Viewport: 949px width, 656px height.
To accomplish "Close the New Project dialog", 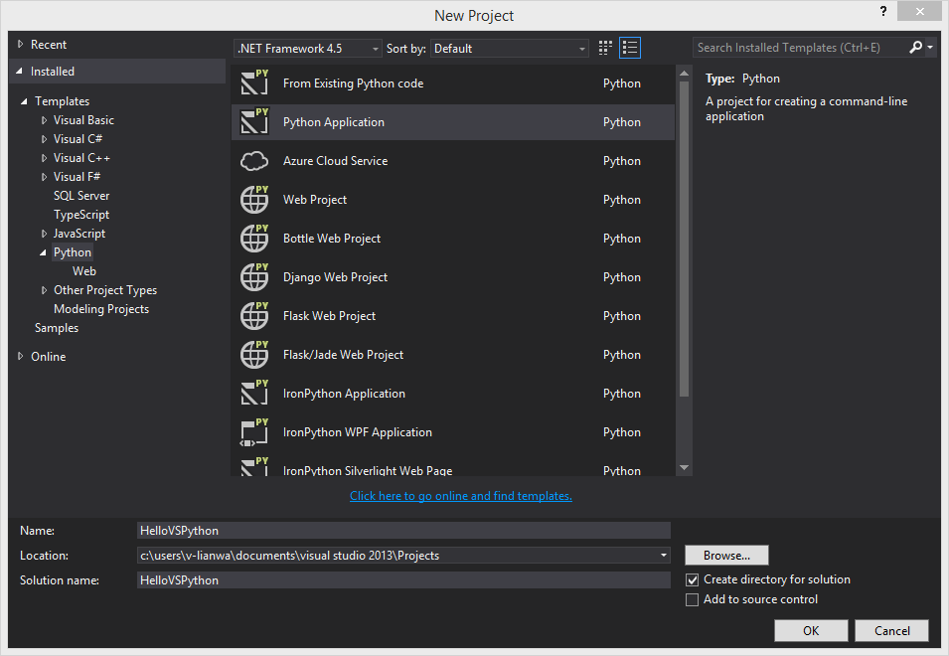I will [919, 11].
